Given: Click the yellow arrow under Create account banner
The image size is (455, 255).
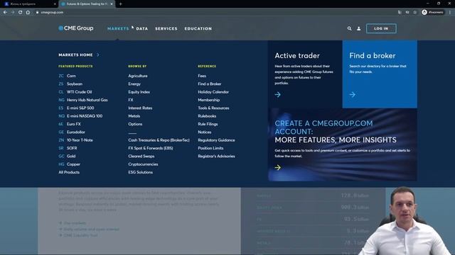Looking at the screenshot, I should [278, 167].
